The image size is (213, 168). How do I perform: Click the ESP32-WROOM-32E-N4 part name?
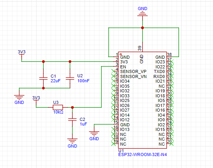click(143, 155)
